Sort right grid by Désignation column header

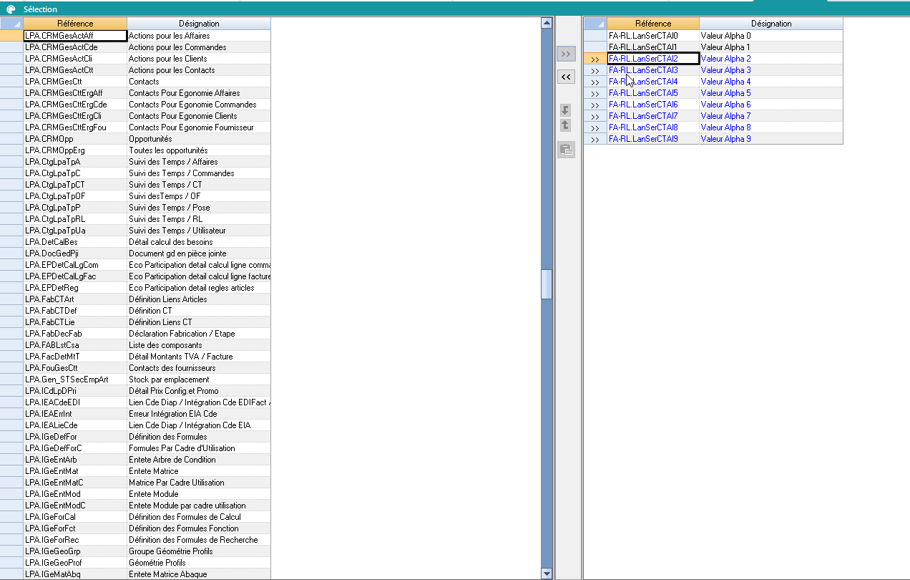pos(771,24)
